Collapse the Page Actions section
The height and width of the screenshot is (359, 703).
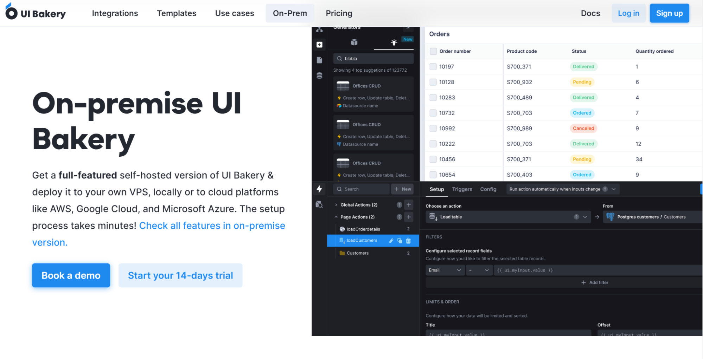(x=336, y=217)
